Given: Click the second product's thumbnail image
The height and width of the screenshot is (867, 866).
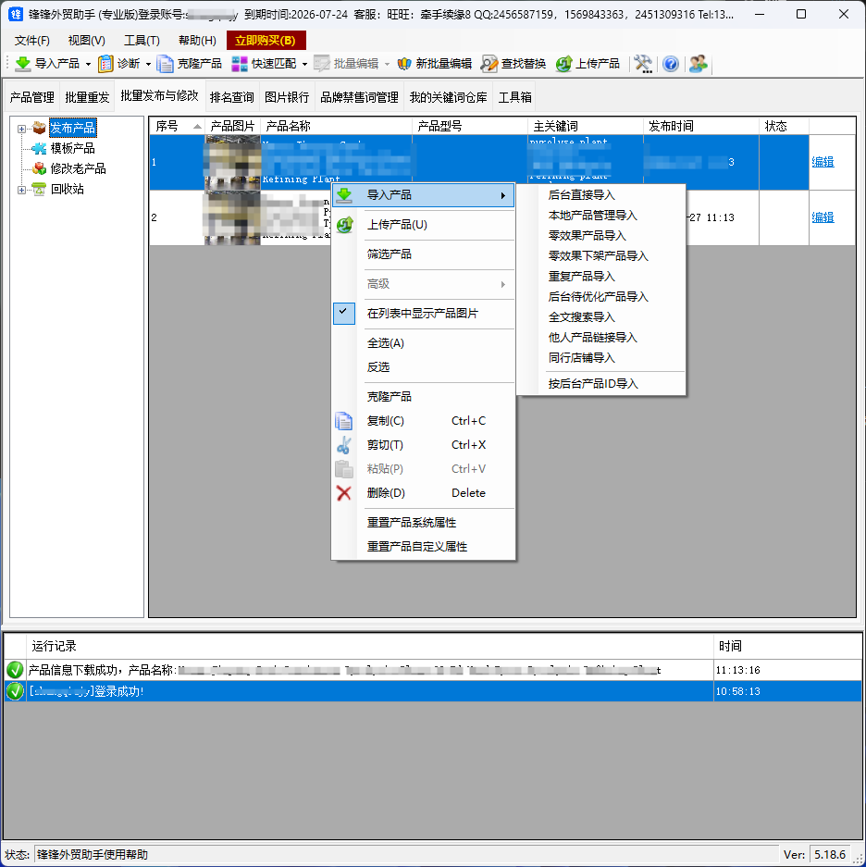Looking at the screenshot, I should tap(231, 217).
